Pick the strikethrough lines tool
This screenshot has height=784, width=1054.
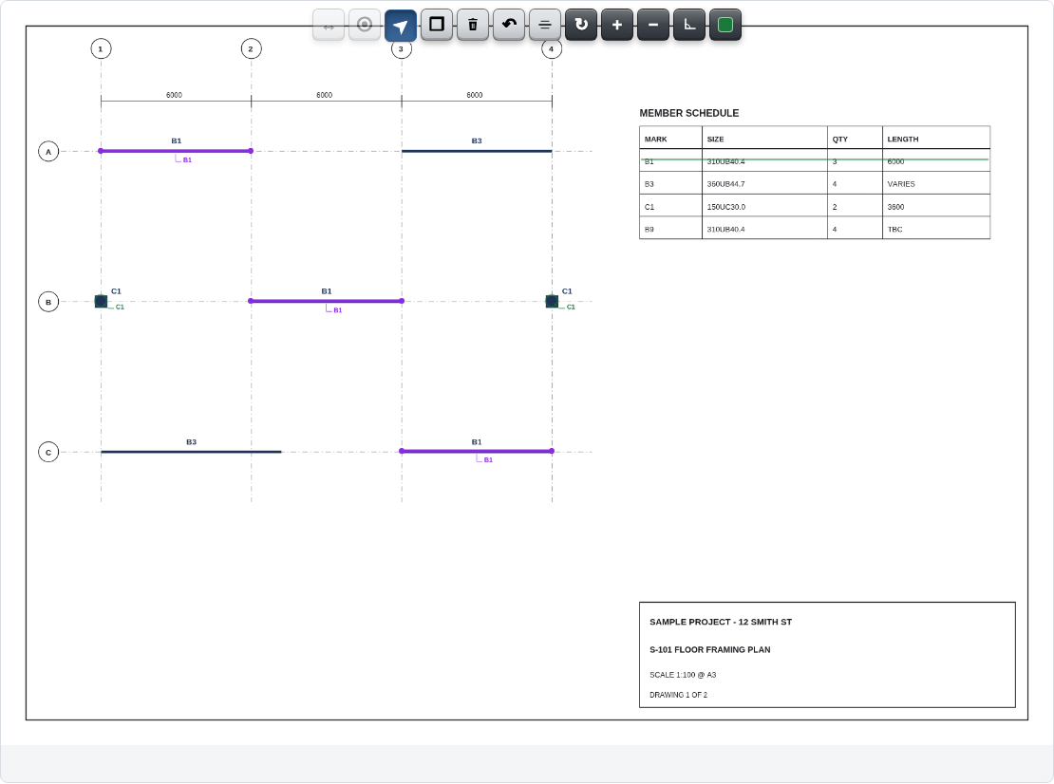(x=545, y=26)
